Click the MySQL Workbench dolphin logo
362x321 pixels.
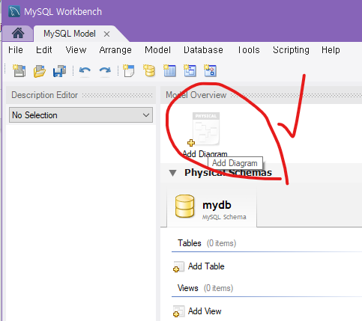14,12
